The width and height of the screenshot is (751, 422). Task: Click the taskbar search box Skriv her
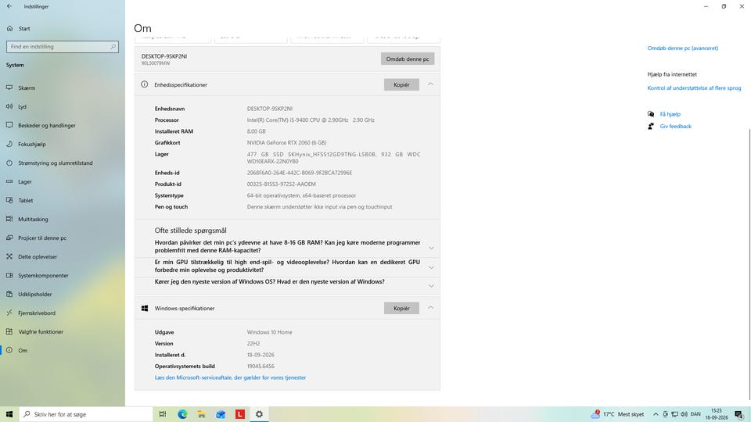coord(86,414)
